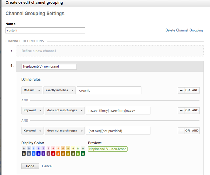The height and width of the screenshot is (175, 210).
Task: Open the 'exactly matches' operator dropdown
Action: 60,90
